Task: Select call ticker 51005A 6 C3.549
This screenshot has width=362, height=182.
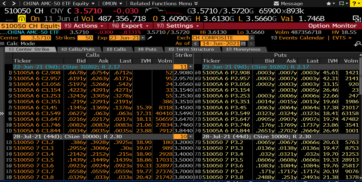Action: (x=37, y=113)
